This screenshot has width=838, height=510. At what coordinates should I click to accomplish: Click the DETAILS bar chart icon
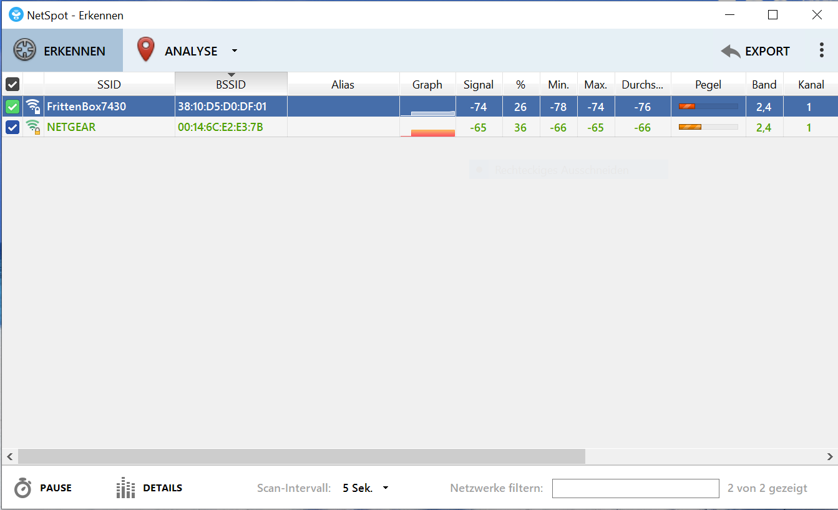point(125,488)
